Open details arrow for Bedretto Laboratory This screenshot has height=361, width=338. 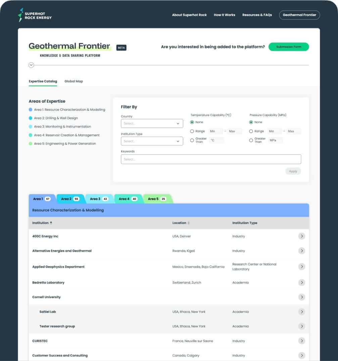pyautogui.click(x=302, y=282)
